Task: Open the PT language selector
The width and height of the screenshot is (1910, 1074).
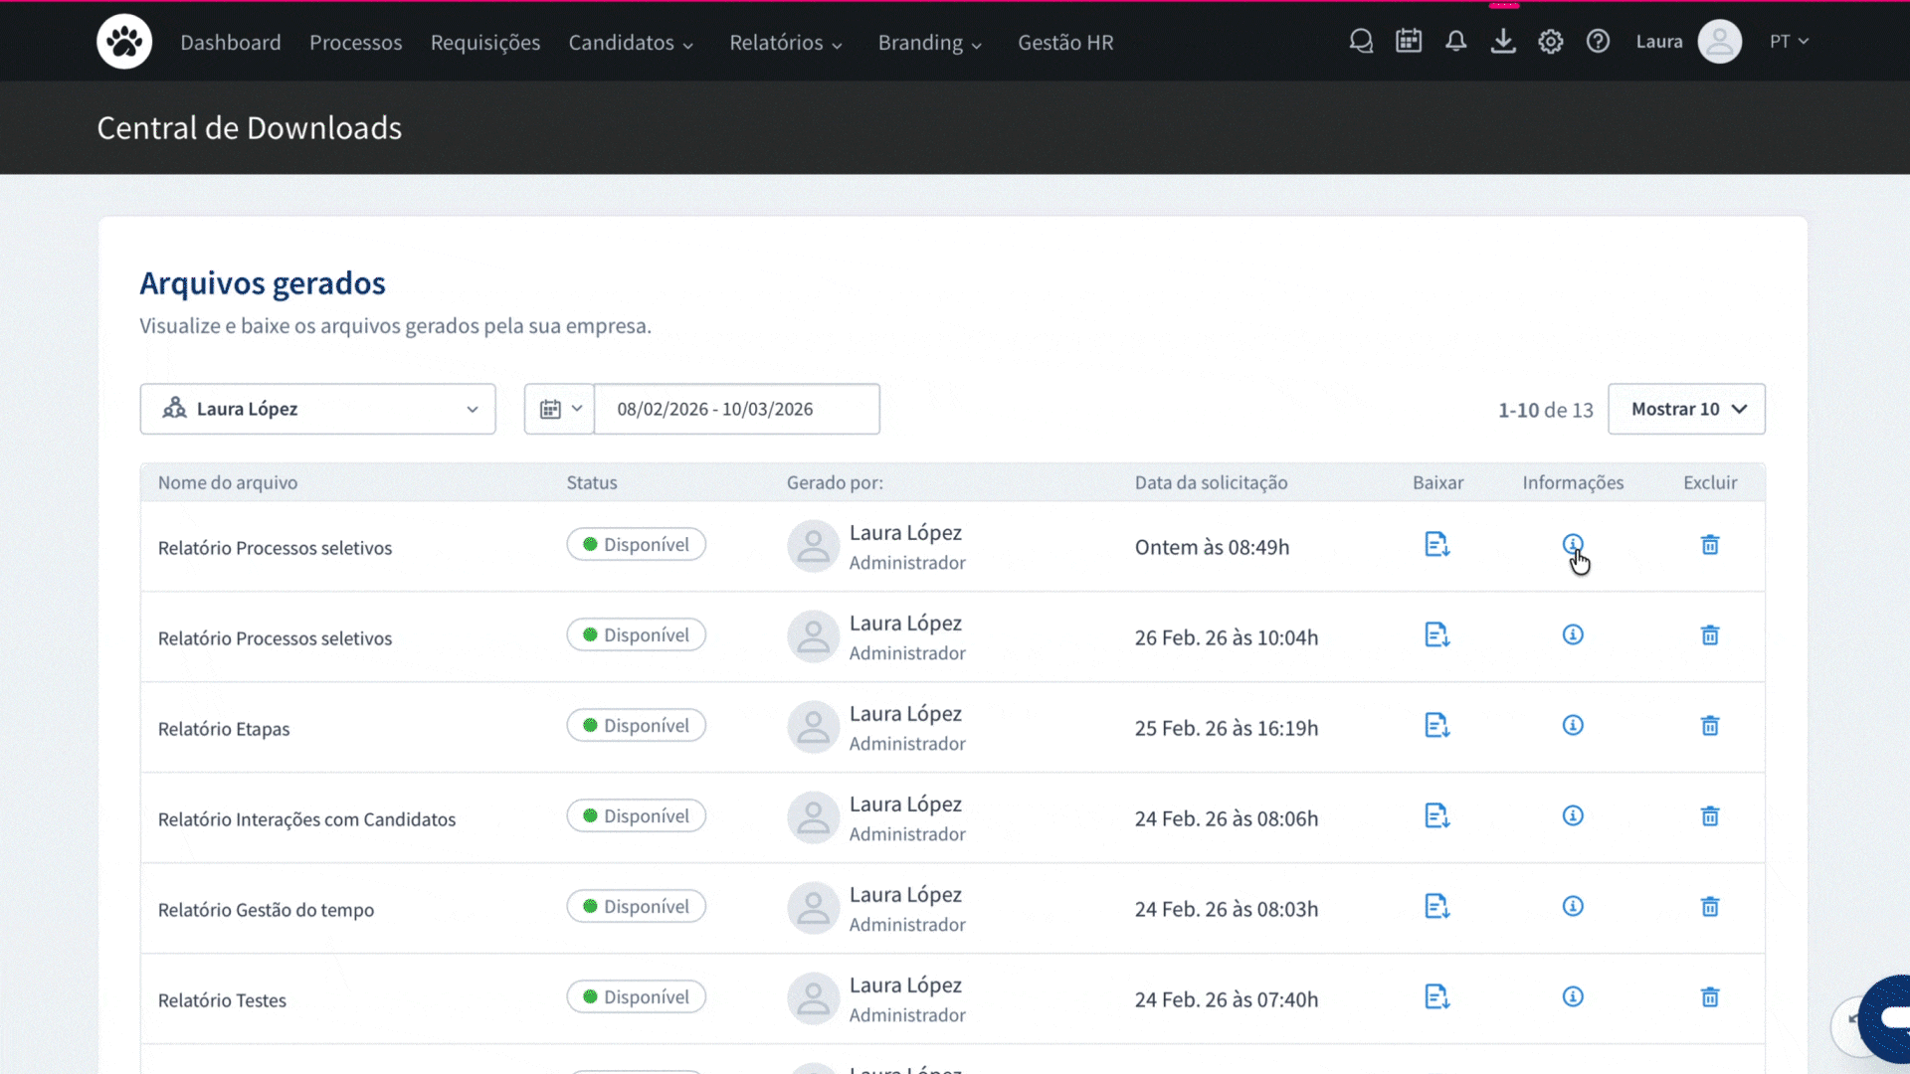Action: pyautogui.click(x=1788, y=42)
